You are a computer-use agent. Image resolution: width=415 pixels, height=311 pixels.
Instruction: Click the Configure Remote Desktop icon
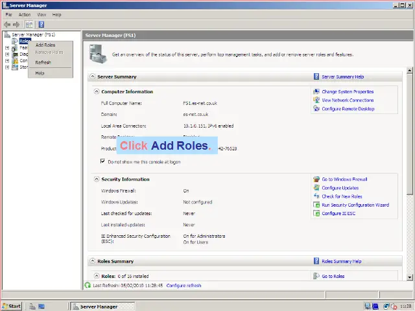tap(316, 108)
